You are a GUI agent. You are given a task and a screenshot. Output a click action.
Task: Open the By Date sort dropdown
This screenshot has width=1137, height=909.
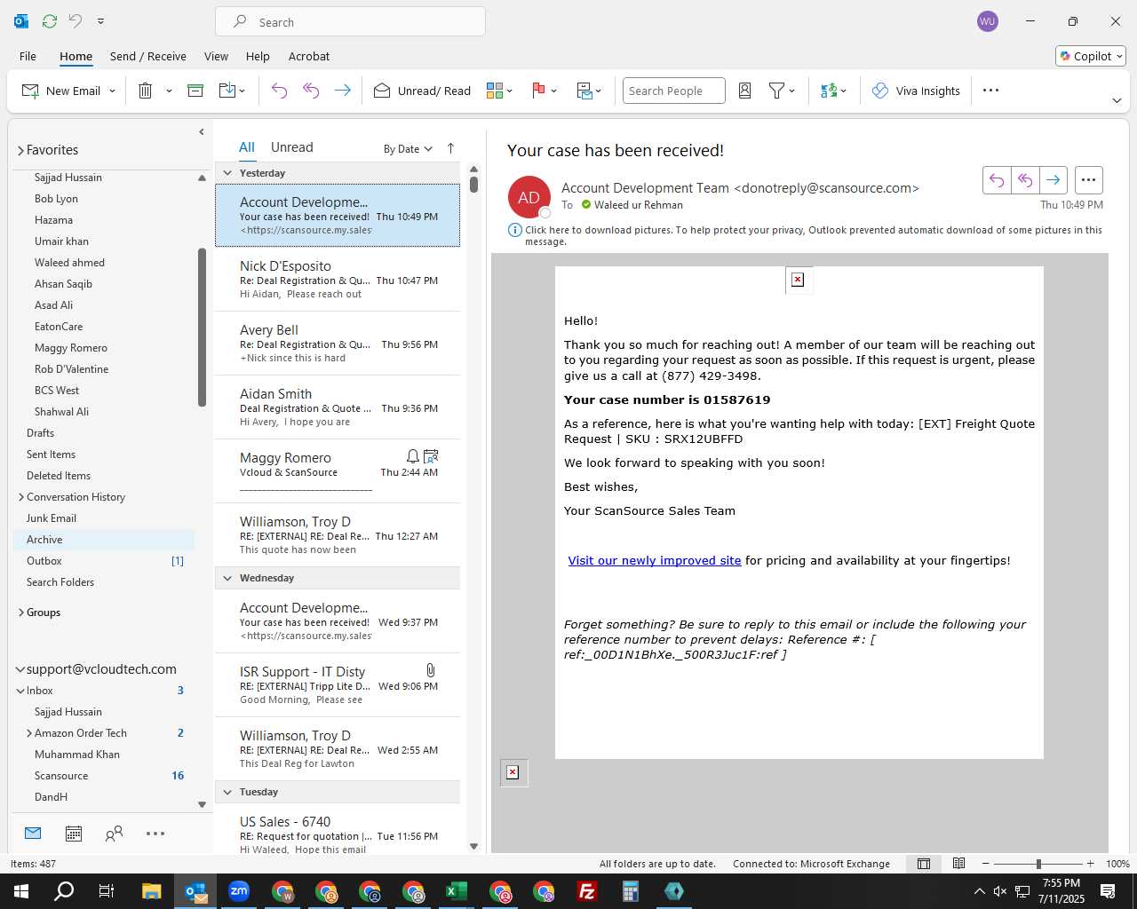pos(408,148)
